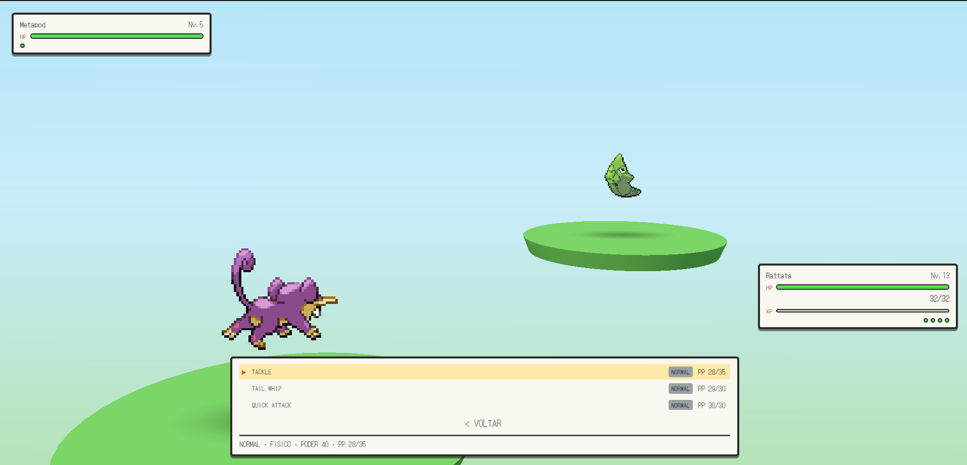The width and height of the screenshot is (967, 465).
Task: Click the enemy Metapod sprite
Action: (x=623, y=176)
